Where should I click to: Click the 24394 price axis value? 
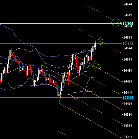point(128,115)
